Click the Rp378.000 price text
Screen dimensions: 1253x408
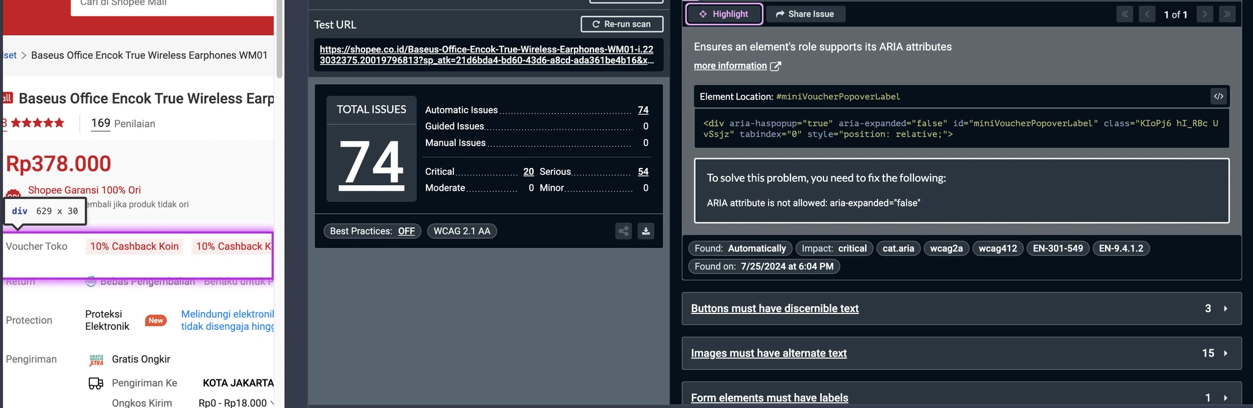(x=58, y=164)
